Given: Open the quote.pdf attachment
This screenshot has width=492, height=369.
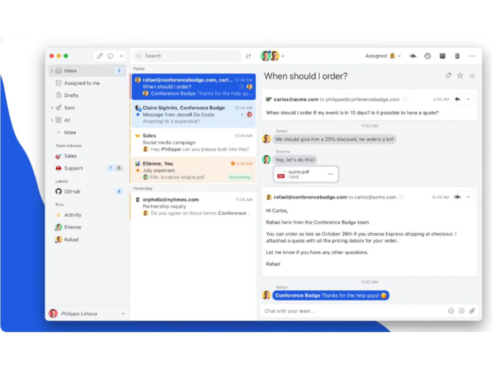Looking at the screenshot, I should tap(306, 174).
